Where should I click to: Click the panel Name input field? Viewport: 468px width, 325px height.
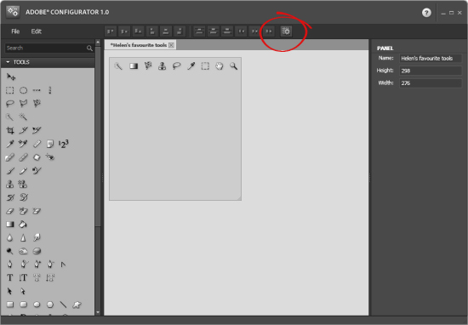431,58
